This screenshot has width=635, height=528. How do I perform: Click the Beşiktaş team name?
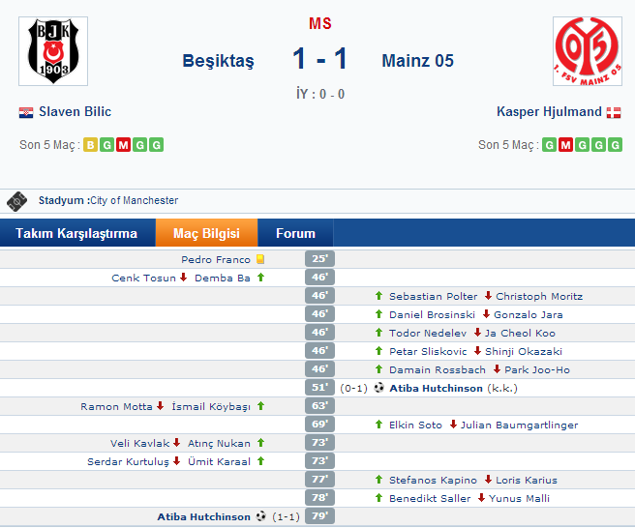219,61
